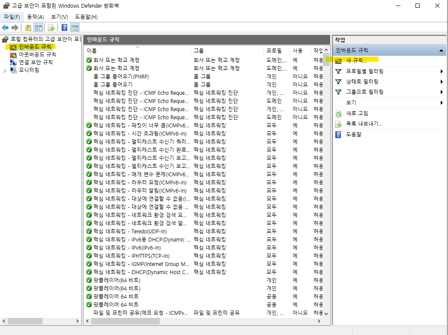This screenshot has width=448, height=335.
Task: Collapse the 인바운드 규칙 actions section
Action: [x=441, y=51]
